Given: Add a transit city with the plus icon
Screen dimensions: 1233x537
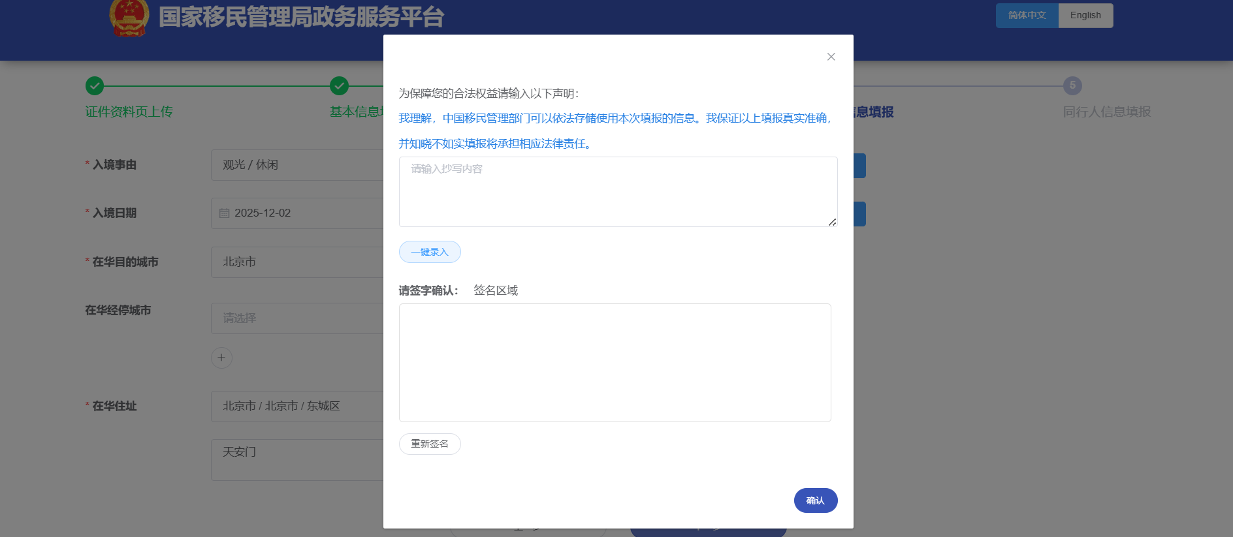Looking at the screenshot, I should [x=221, y=358].
